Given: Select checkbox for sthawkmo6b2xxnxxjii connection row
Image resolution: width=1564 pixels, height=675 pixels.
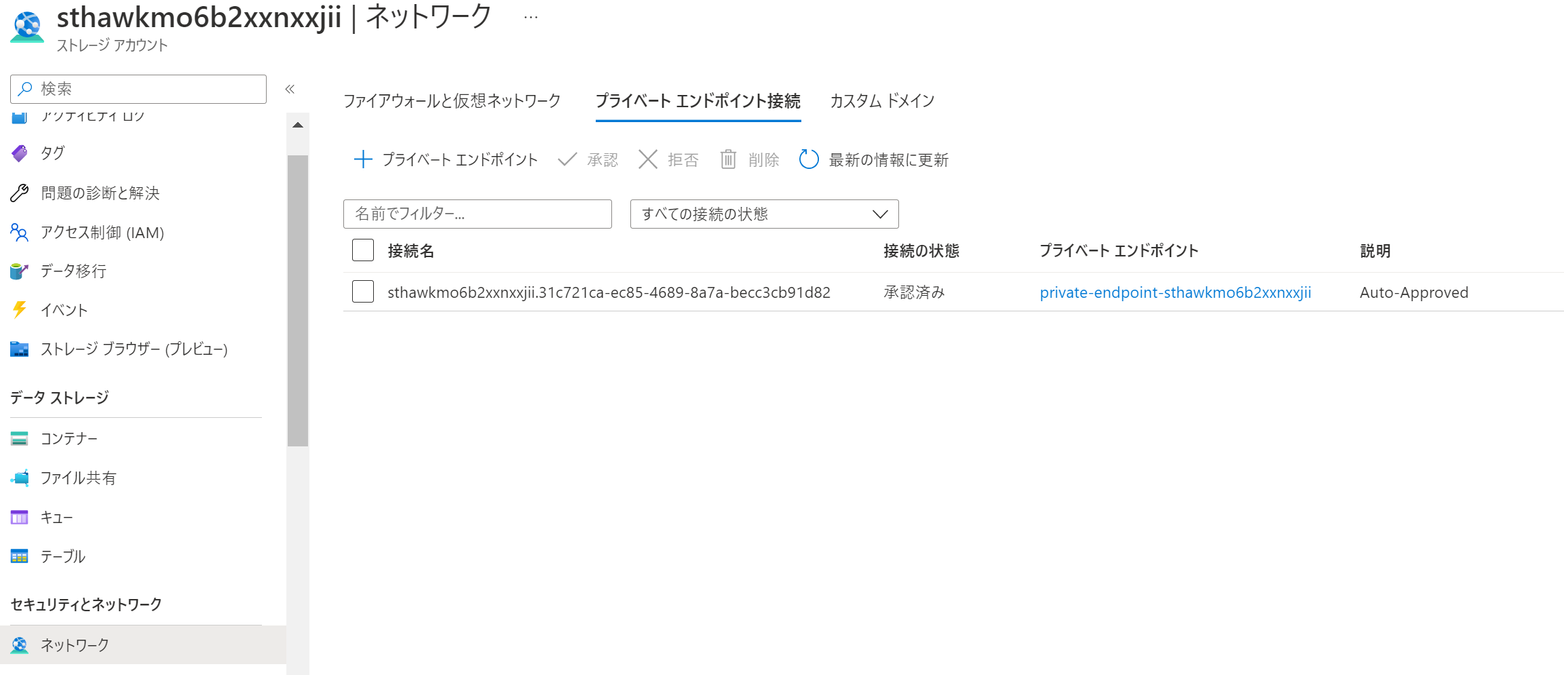Looking at the screenshot, I should 363,292.
